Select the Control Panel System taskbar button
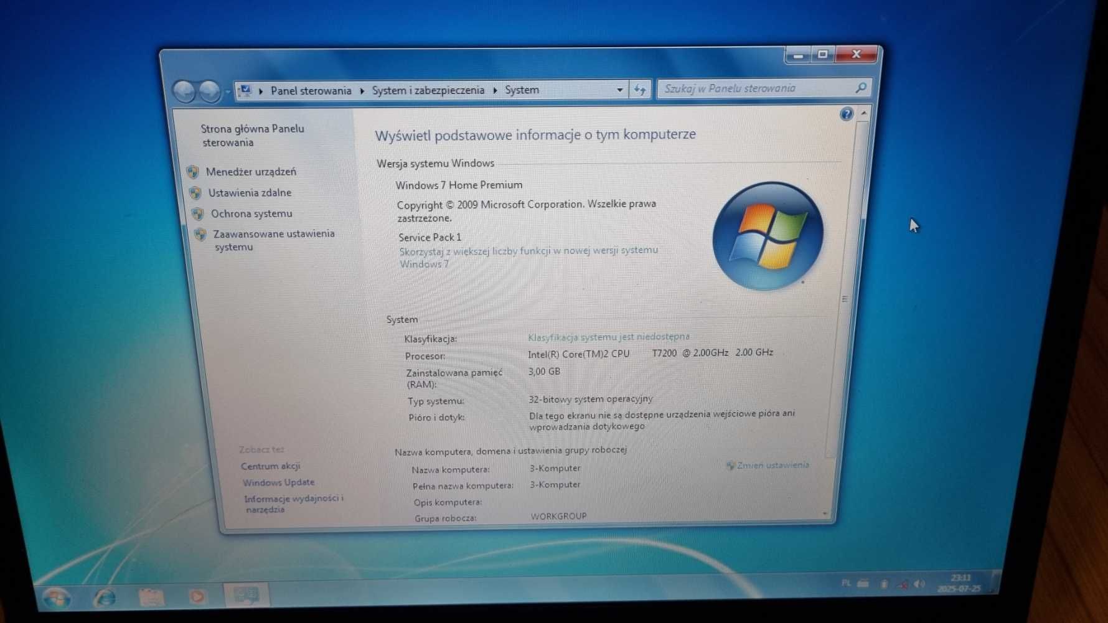This screenshot has height=623, width=1108. pyautogui.click(x=246, y=595)
